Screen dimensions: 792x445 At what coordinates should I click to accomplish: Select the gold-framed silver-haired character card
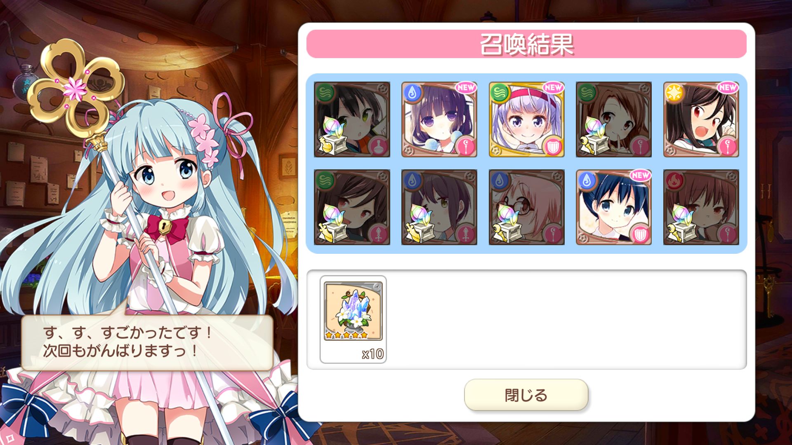click(526, 119)
